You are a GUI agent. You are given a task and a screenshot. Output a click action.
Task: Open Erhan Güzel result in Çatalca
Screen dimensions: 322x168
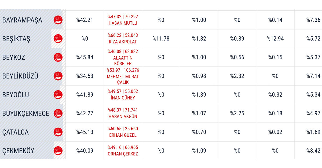[123, 132]
